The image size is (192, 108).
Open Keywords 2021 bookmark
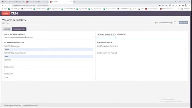click(x=82, y=9)
